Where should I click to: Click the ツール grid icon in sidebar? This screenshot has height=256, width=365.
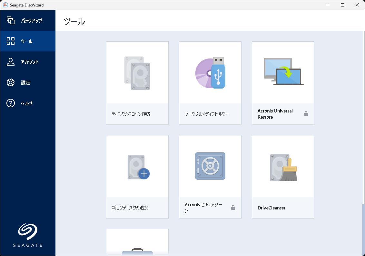point(11,41)
